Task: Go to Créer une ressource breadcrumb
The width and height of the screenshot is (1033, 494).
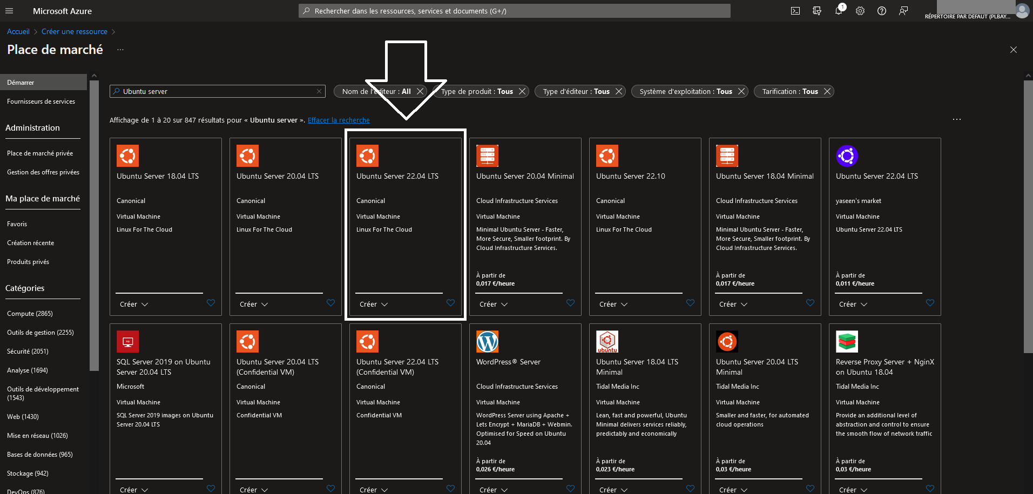Action: pyautogui.click(x=75, y=32)
